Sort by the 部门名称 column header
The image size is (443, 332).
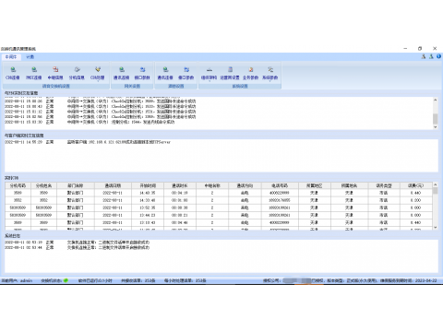coord(76,185)
